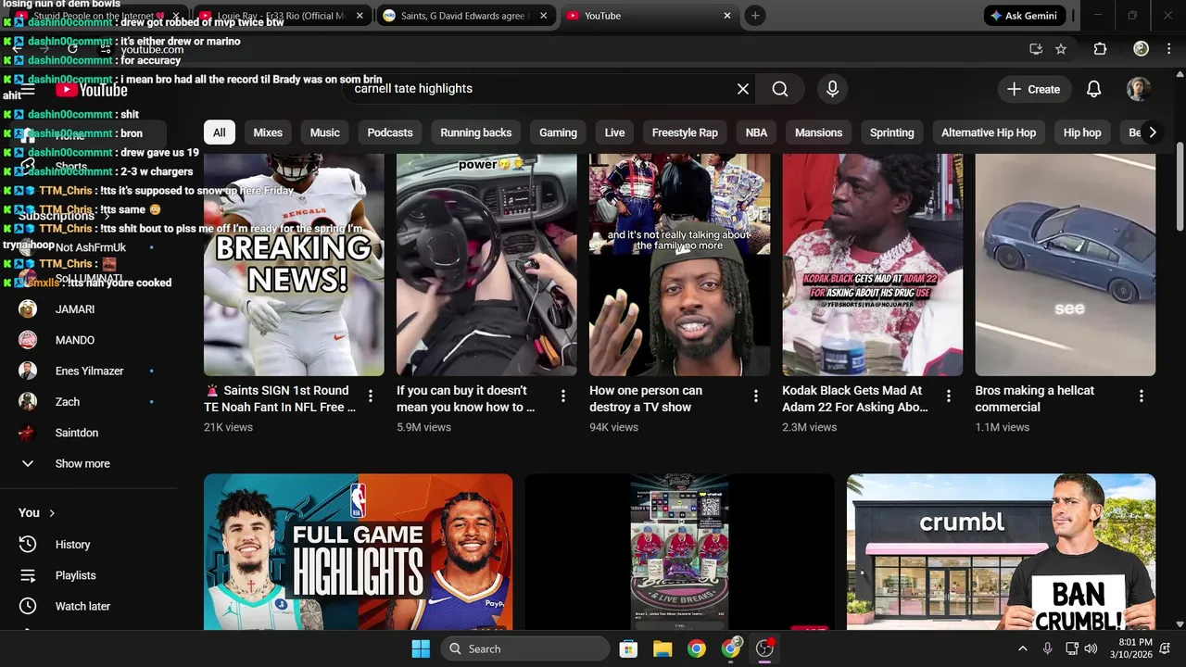Bookmark this page with star icon

[1061, 49]
